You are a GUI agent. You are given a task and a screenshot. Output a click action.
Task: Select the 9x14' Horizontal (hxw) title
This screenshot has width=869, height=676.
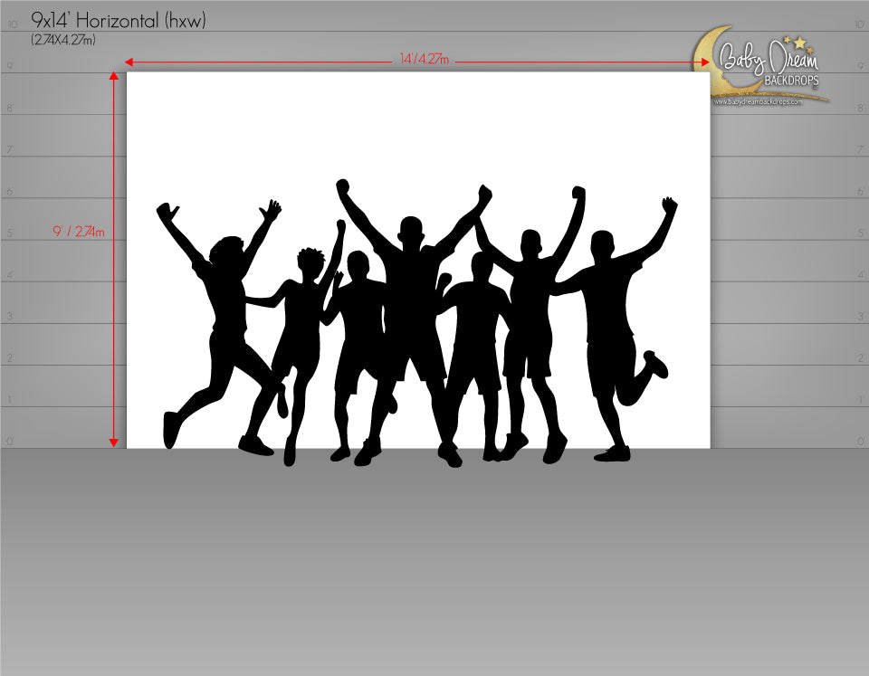tap(119, 20)
